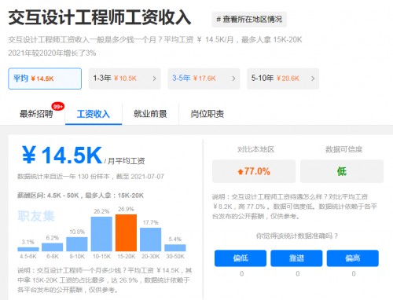393x300 pixels.
Task: Click the 20-30K bar showing 17.7%
Action: 151,240
